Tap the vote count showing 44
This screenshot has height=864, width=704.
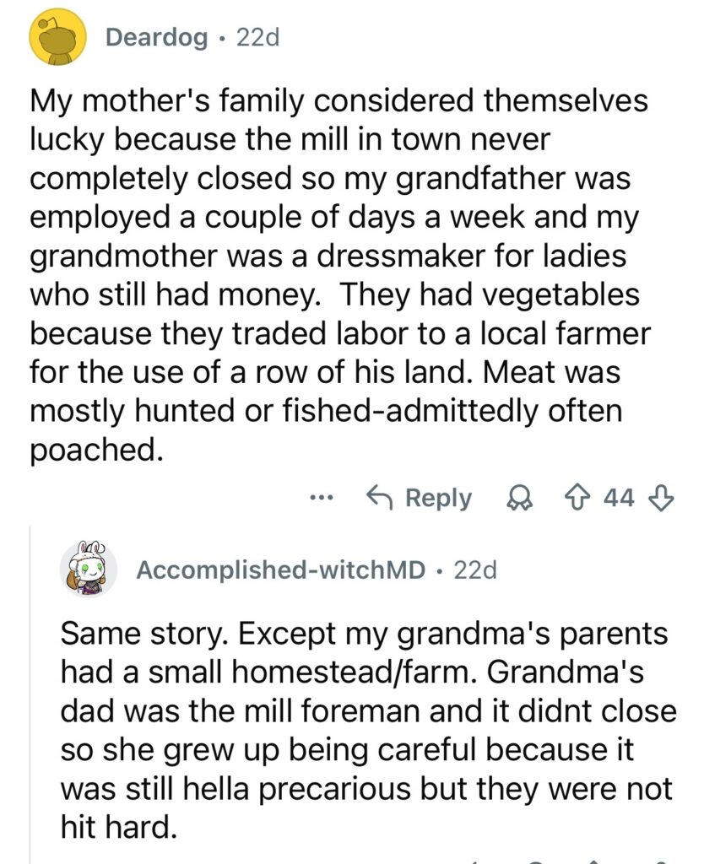618,499
